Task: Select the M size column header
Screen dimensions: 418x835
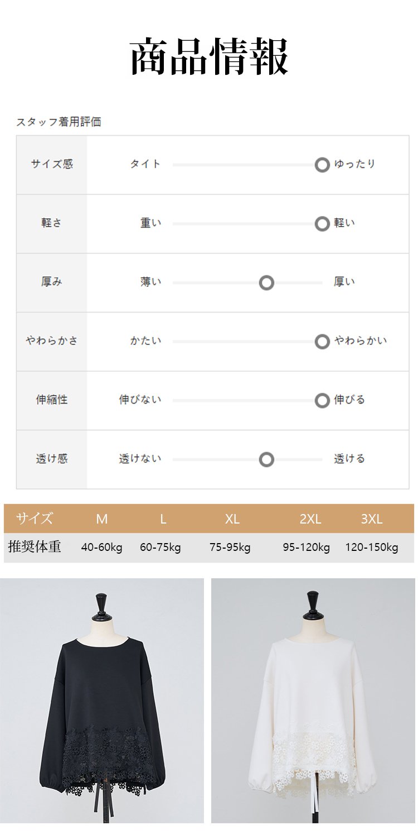Action: click(101, 519)
